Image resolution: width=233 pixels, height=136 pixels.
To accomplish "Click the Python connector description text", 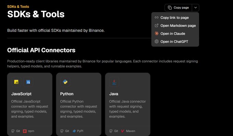I will point(78,109).
